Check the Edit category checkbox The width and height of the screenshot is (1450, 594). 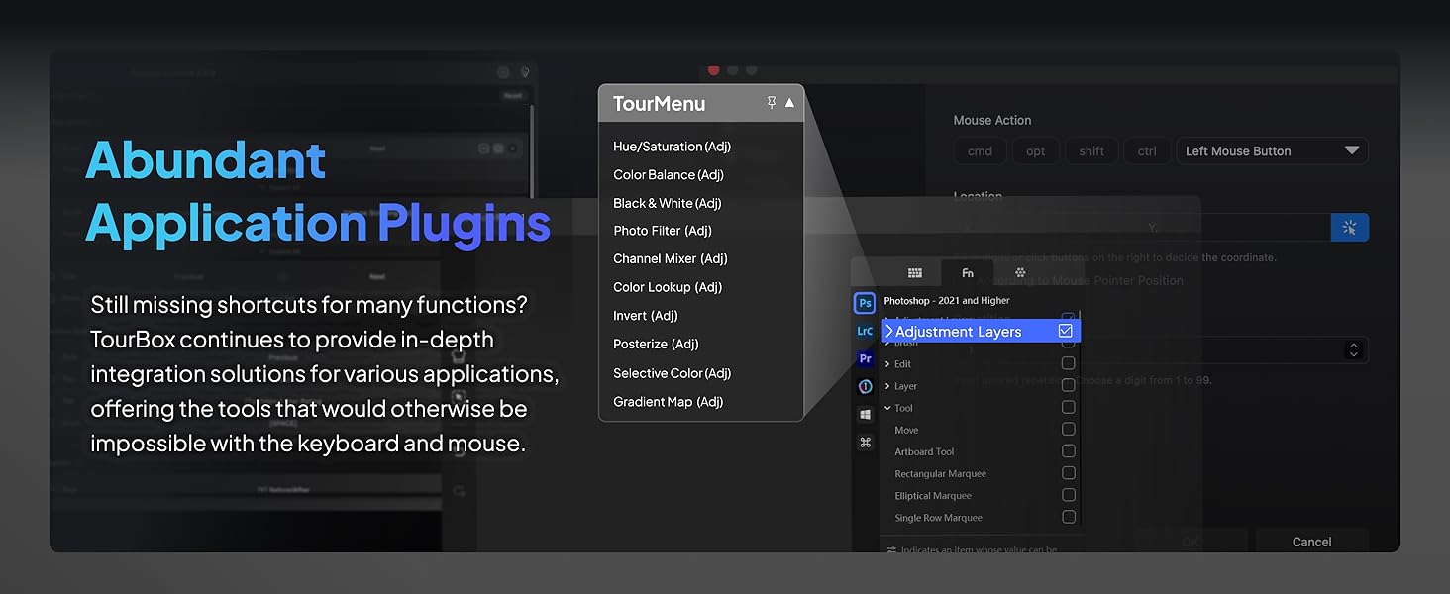pyautogui.click(x=1068, y=363)
